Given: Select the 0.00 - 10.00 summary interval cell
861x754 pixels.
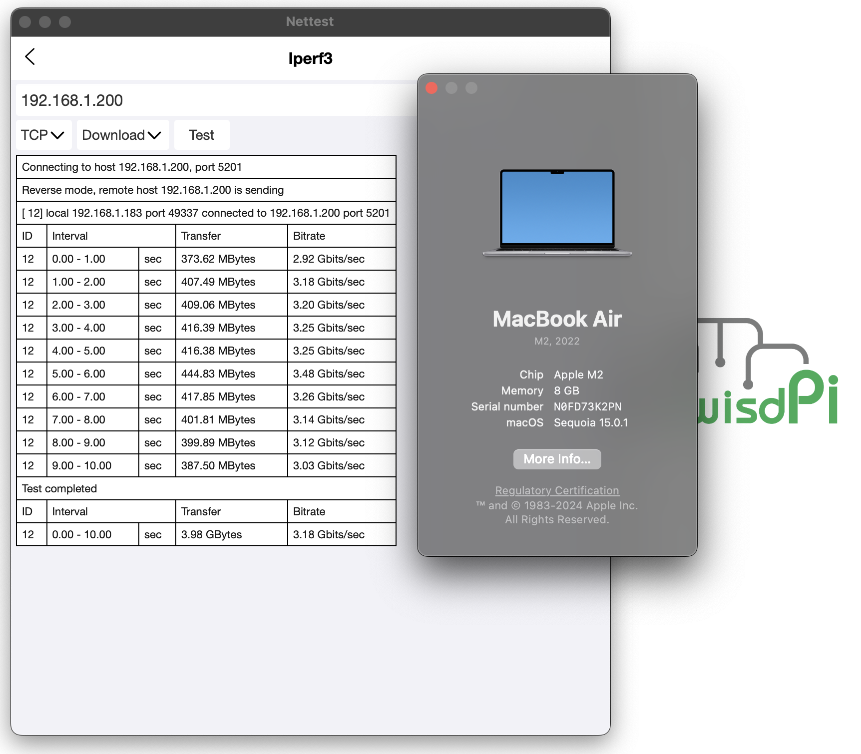Looking at the screenshot, I should (92, 534).
